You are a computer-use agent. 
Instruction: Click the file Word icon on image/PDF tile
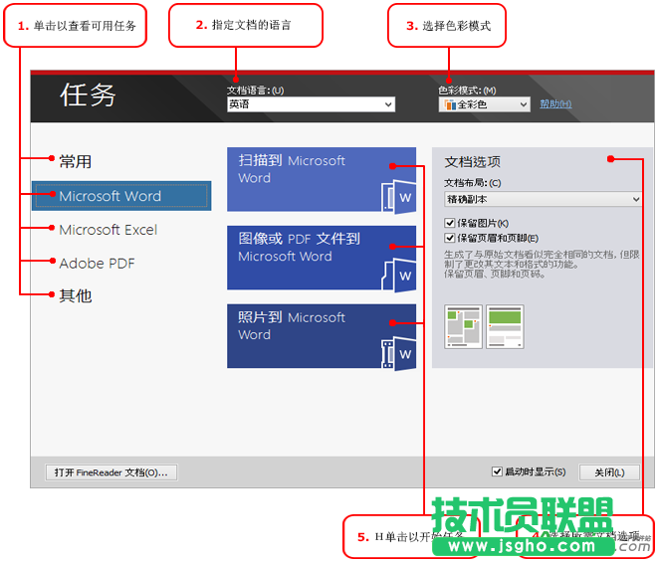pos(399,276)
